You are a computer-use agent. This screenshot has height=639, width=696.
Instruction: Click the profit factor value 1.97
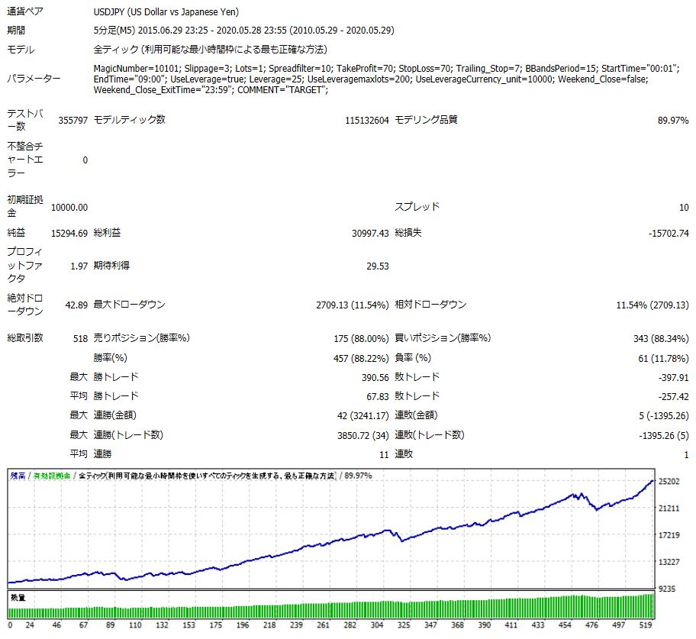coord(79,266)
